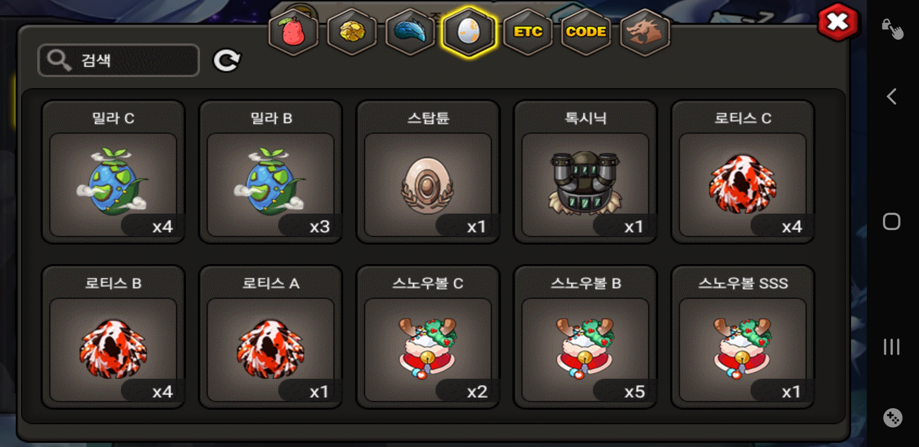Open the ETC items tab

[528, 32]
